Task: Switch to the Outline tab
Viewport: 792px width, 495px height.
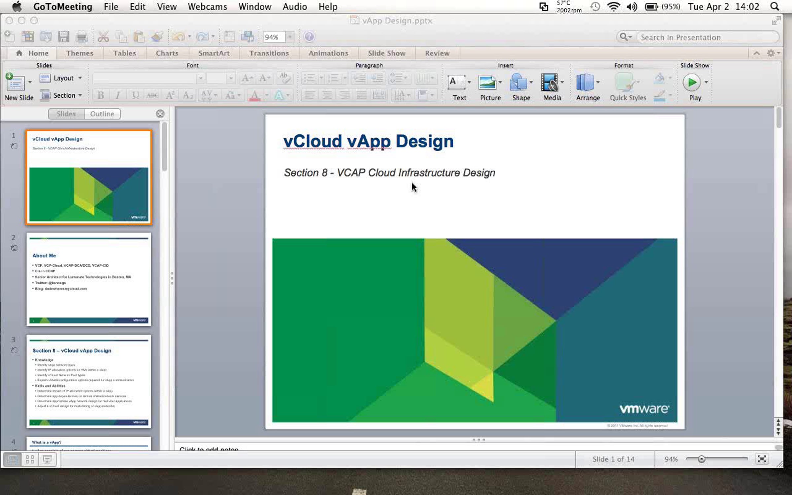Action: point(102,114)
